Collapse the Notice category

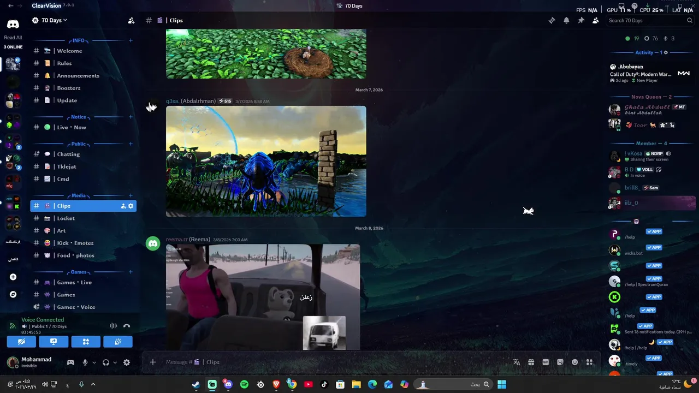click(x=79, y=117)
